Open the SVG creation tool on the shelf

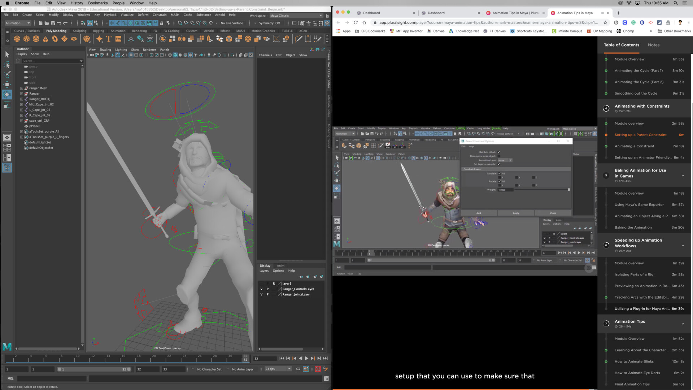(118, 39)
